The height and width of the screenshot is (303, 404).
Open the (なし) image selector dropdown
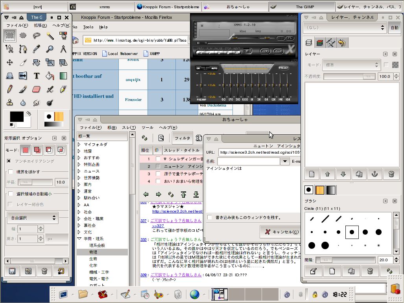(x=345, y=28)
